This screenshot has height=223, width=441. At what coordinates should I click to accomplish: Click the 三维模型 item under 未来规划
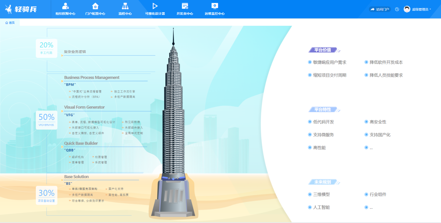coord(321,194)
